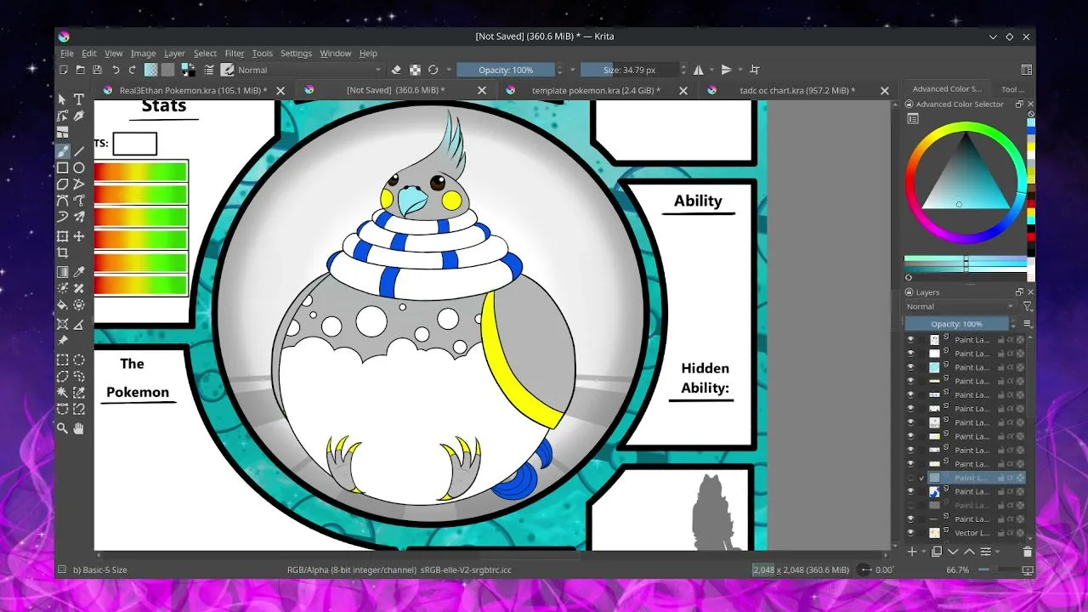The image size is (1088, 612).
Task: Select the Freehand Brush tool
Action: (62, 150)
